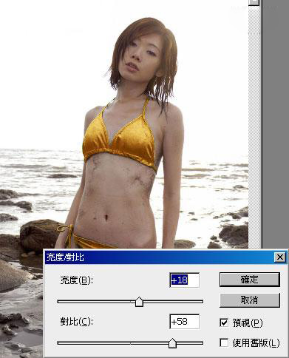Close the 亮度/對比 dialog
The width and height of the screenshot is (289, 358).
tap(280, 257)
